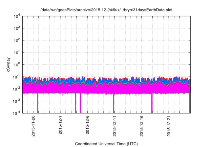Click the cSv/day y-axis label

click(9, 65)
